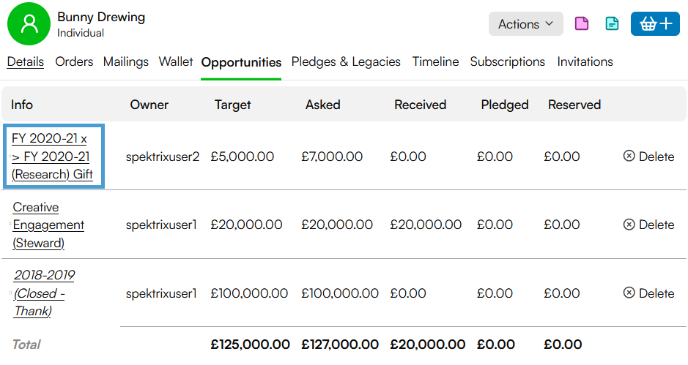Switch to the Details tab

click(x=26, y=61)
